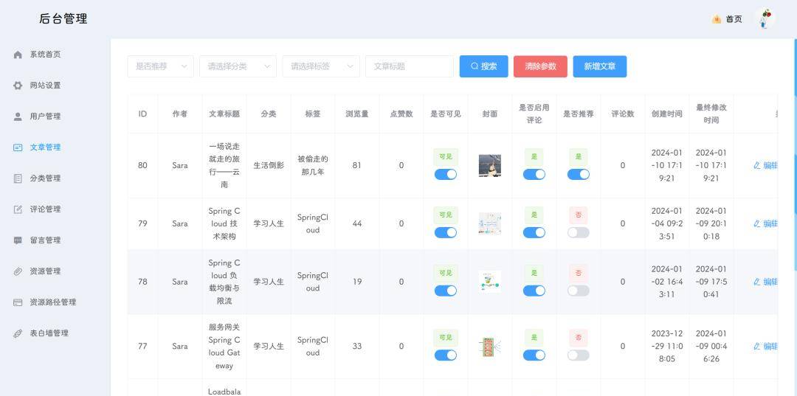Disable comments switch for article 80
The width and height of the screenshot is (797, 396).
(x=534, y=175)
